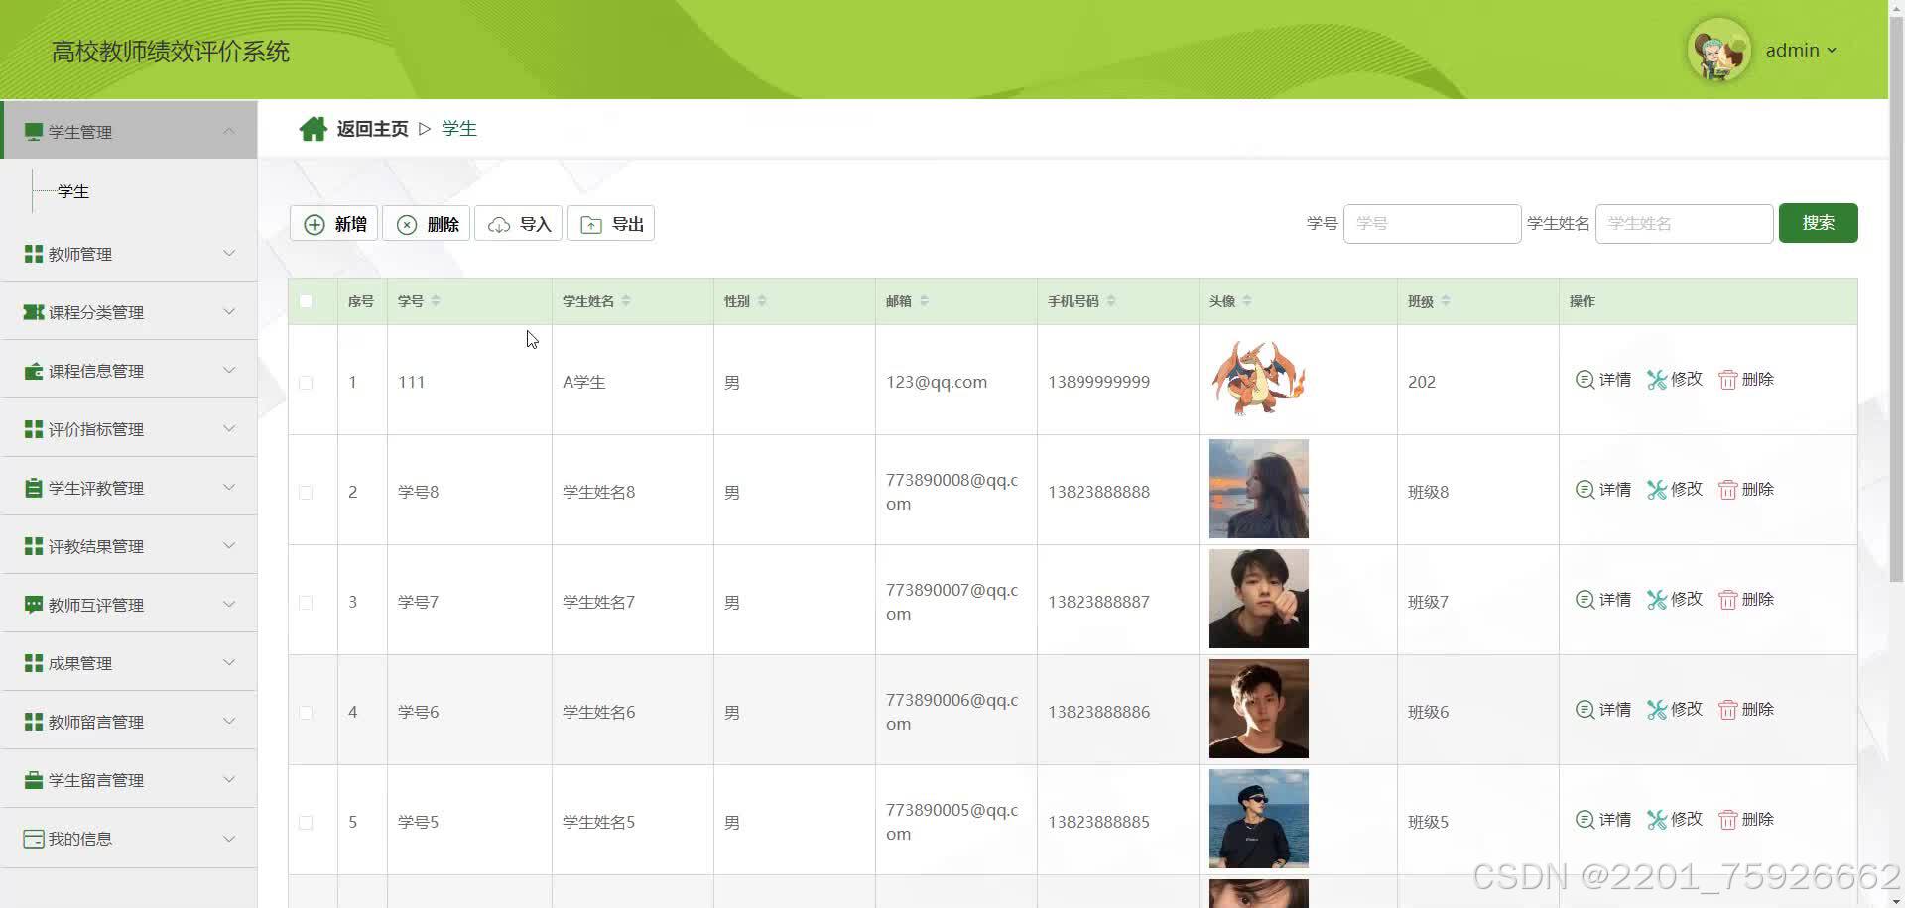Collapse the 学生管理 menu chevron
This screenshot has height=908, width=1905.
click(x=229, y=131)
